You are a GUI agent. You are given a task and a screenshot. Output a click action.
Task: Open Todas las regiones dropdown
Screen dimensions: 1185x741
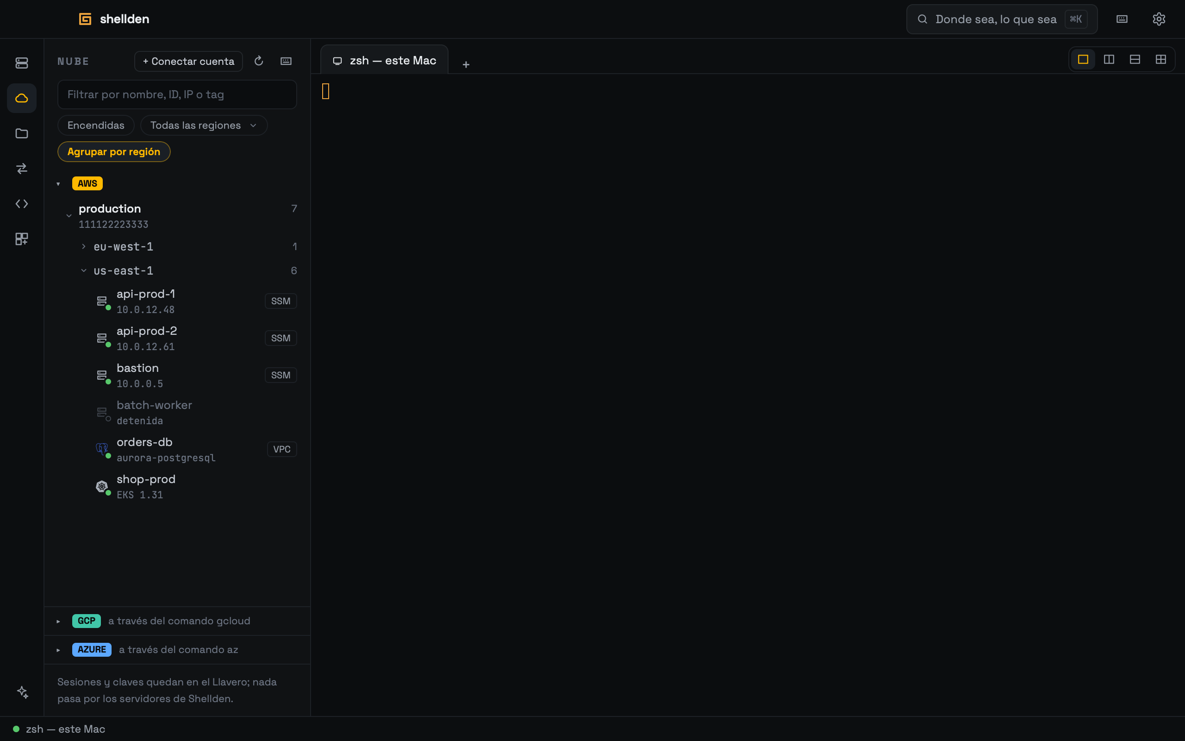pyautogui.click(x=204, y=126)
